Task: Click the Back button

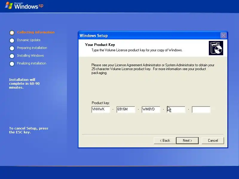Action: point(165,141)
